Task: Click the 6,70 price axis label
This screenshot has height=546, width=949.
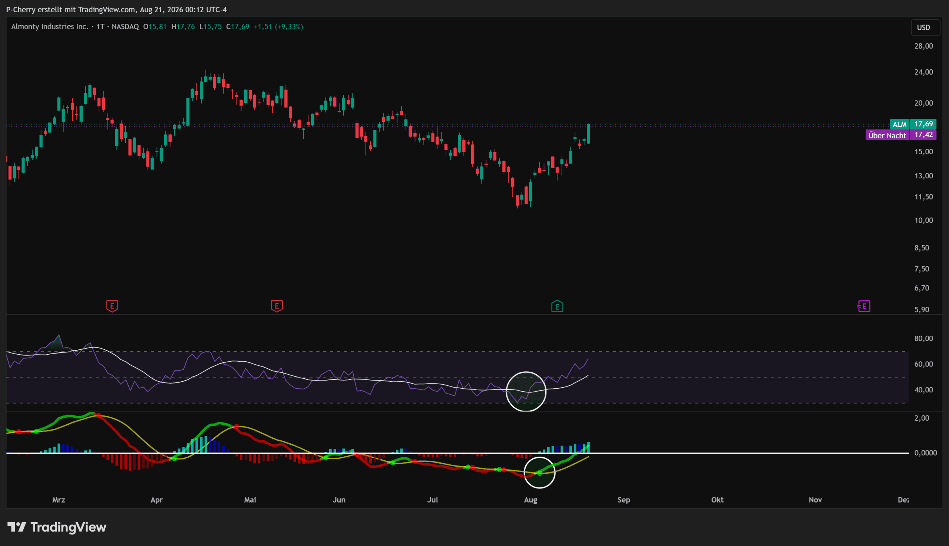Action: coord(922,288)
